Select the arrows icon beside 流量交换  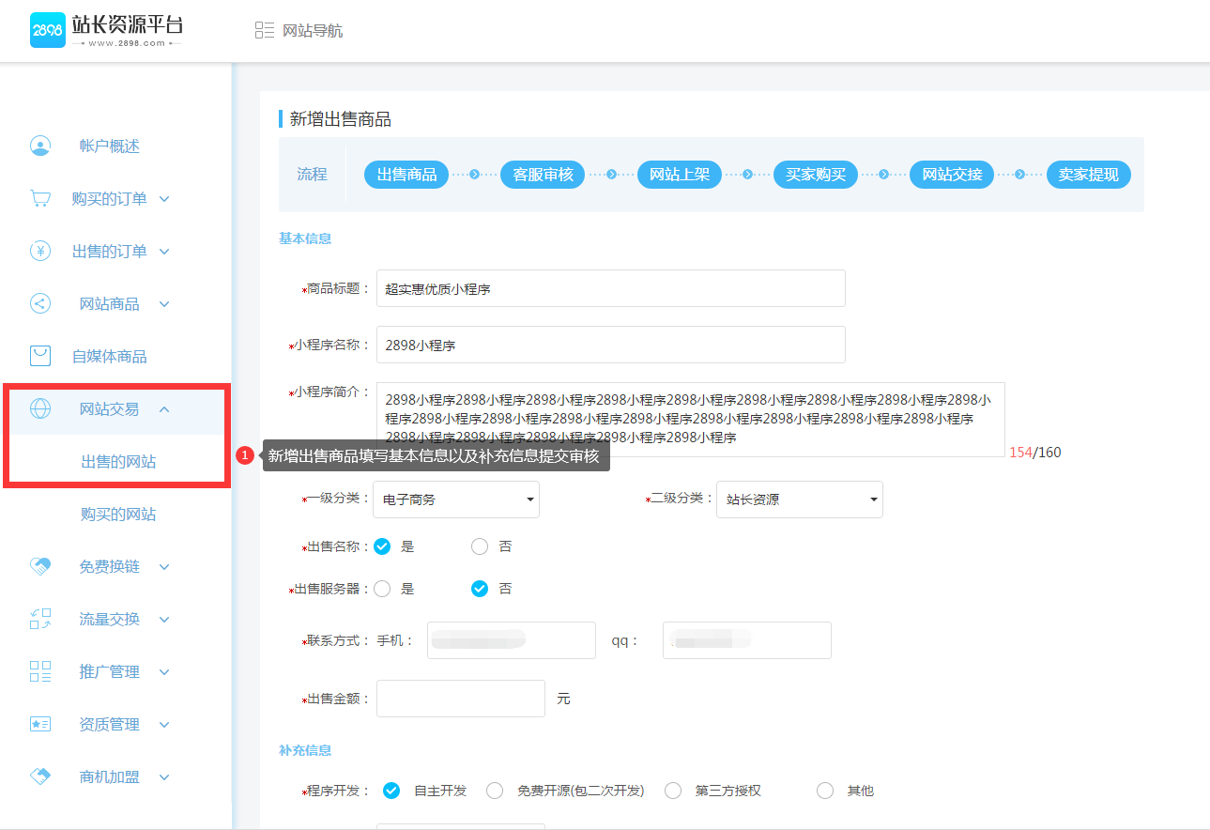click(38, 619)
